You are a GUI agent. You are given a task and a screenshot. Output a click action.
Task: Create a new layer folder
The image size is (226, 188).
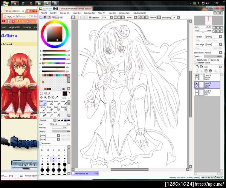[206, 67]
